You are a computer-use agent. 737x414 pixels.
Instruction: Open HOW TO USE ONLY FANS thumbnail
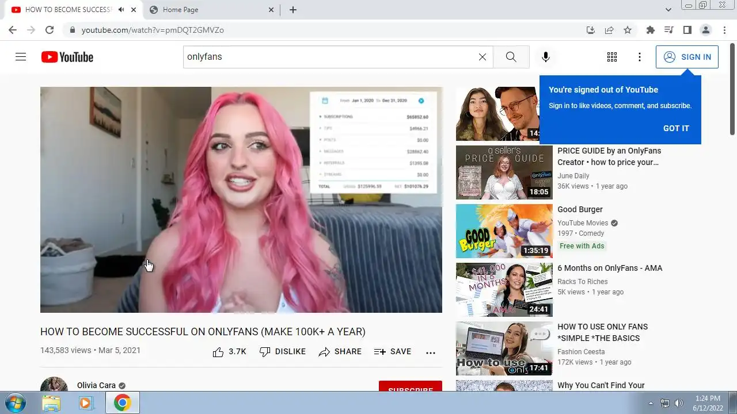pyautogui.click(x=504, y=348)
